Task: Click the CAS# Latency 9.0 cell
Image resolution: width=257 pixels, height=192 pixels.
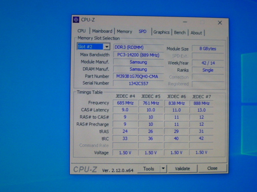Action: point(125,110)
